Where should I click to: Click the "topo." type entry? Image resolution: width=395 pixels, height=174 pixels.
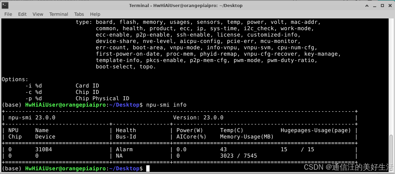148,66
